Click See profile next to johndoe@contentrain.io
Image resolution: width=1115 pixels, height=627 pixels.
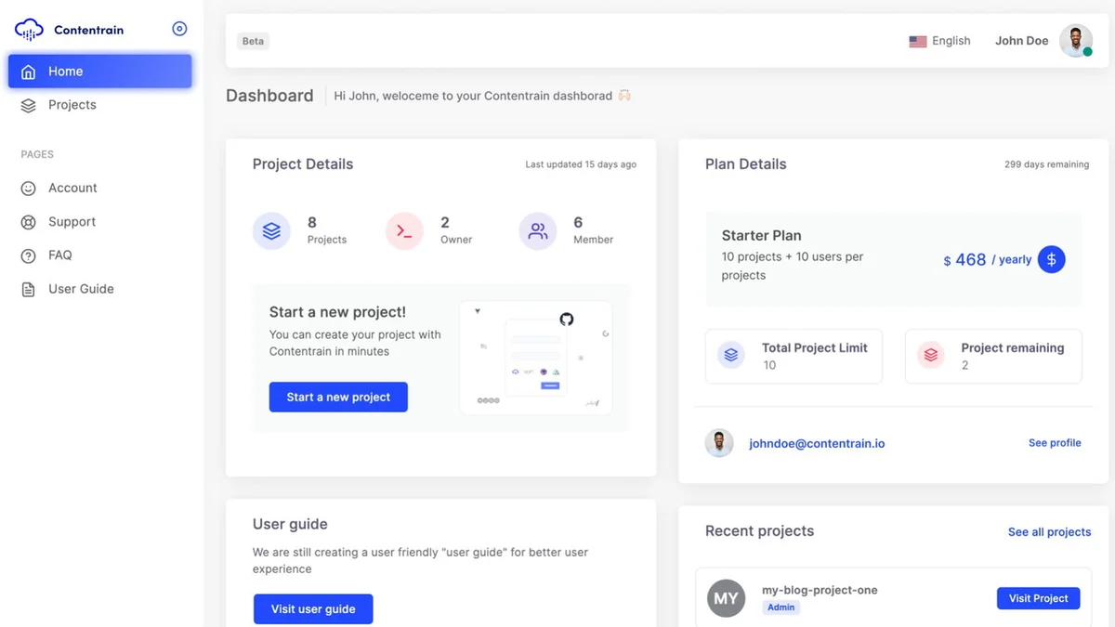click(1055, 443)
